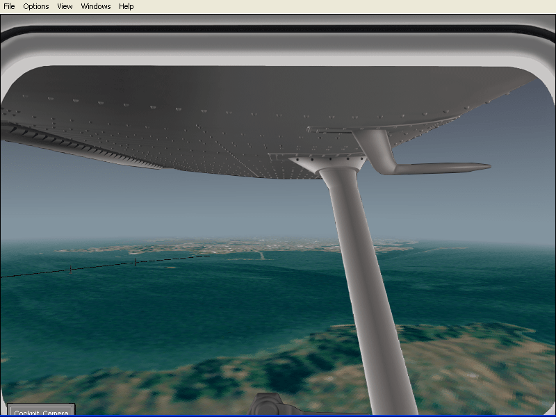Click the distant island on the horizon
556x417 pixels.
tap(208, 246)
